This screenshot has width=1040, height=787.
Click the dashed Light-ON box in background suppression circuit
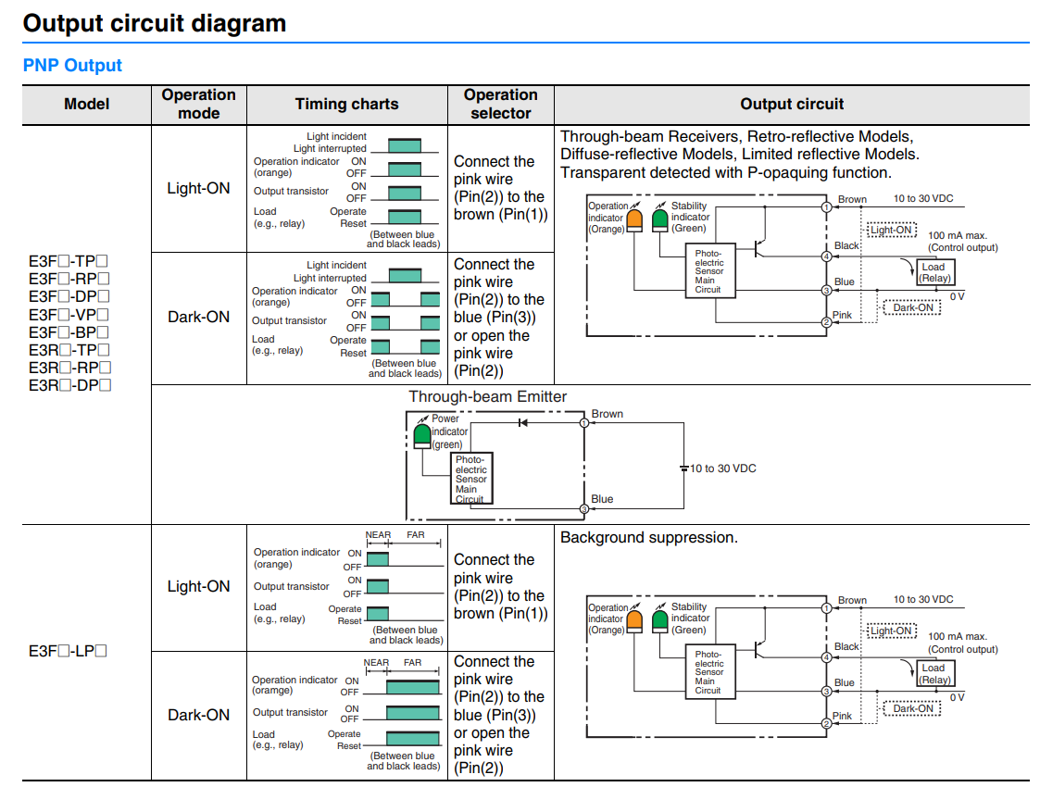click(x=892, y=631)
